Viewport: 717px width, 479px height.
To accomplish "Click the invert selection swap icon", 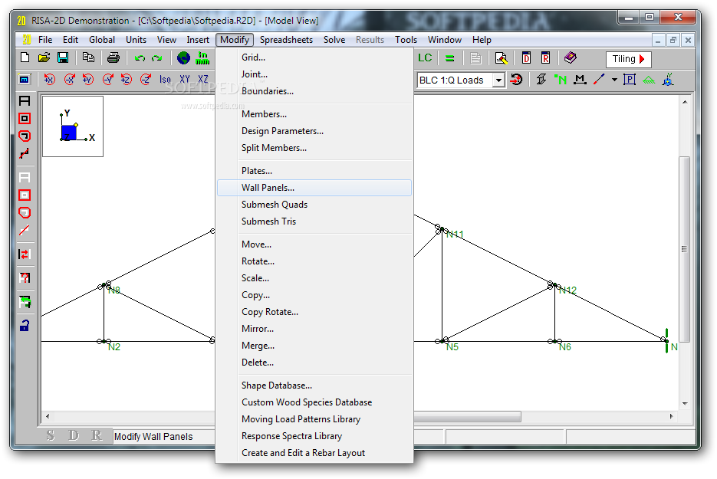I will 25,254.
